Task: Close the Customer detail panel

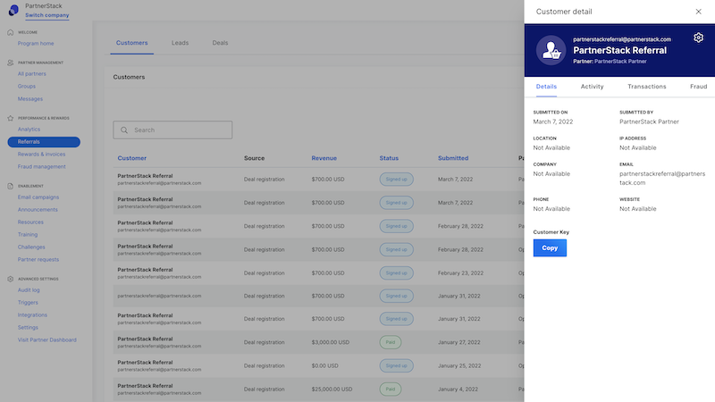Action: [x=698, y=12]
